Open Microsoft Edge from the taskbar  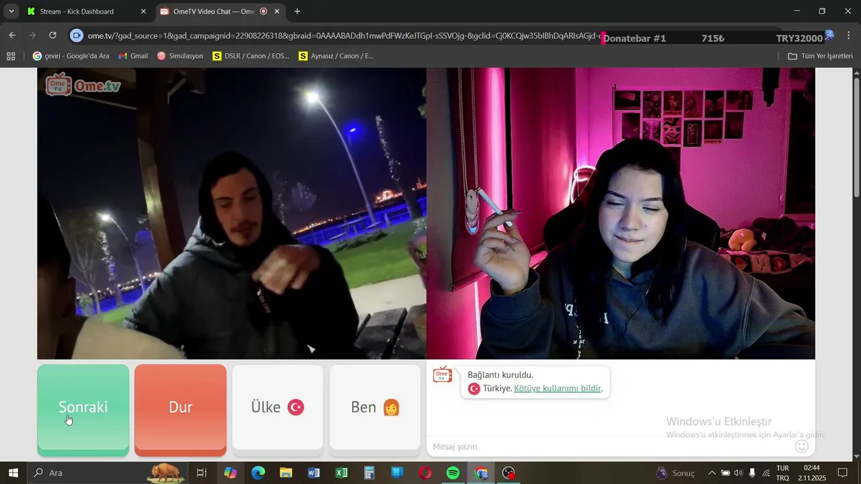(258, 473)
